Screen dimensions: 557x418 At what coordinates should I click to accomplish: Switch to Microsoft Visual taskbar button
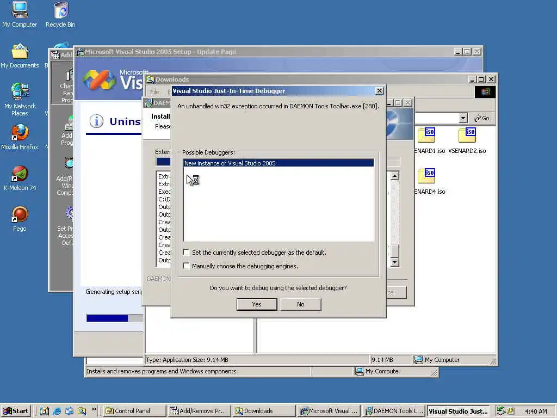pos(329,411)
